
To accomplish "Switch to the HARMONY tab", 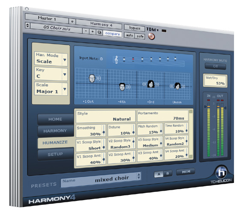I will click(55, 131).
